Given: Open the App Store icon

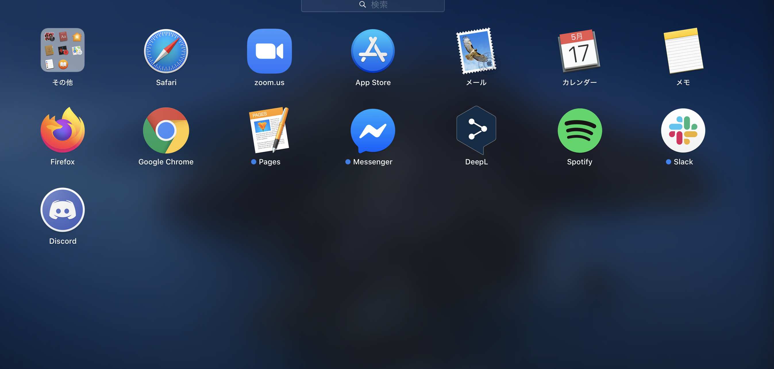Looking at the screenshot, I should pyautogui.click(x=373, y=51).
